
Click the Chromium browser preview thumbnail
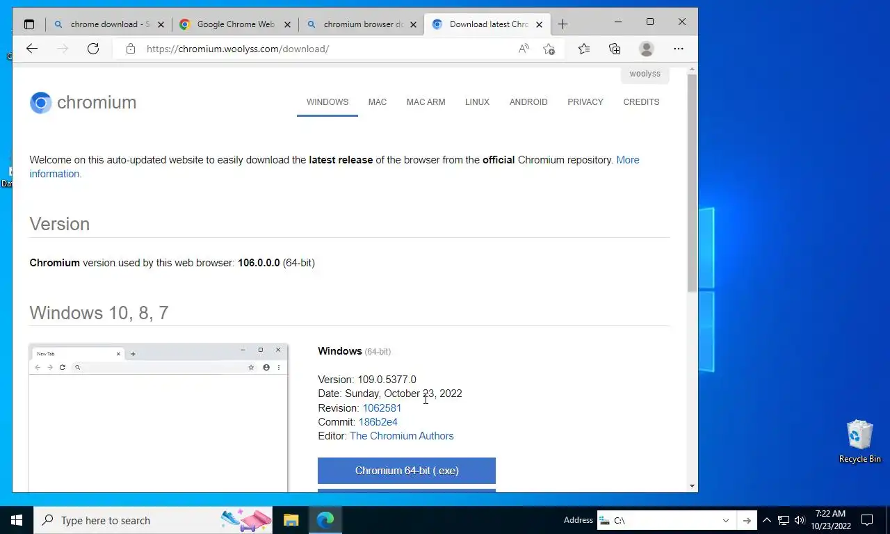coord(159,418)
